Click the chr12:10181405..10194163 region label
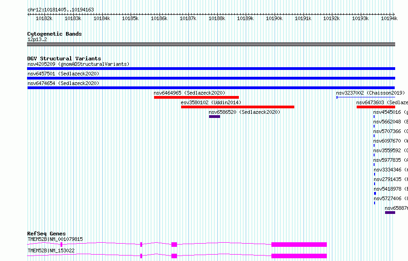This screenshot has height=261, width=408. click(x=61, y=10)
